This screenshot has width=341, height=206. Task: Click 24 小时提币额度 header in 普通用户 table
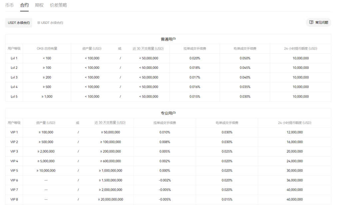coord(301,49)
